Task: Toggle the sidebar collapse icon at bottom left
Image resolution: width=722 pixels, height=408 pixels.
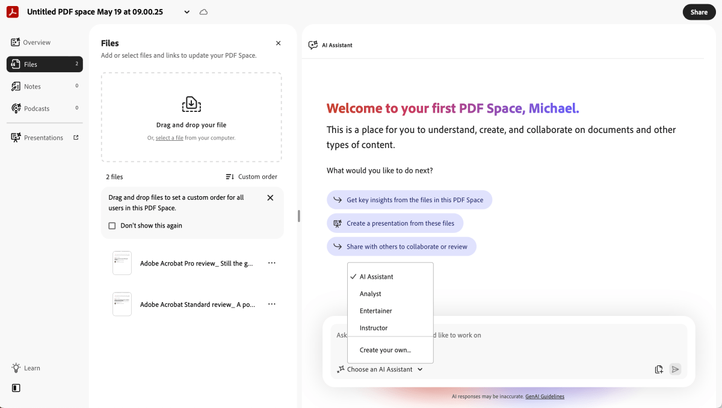Action: (16, 388)
